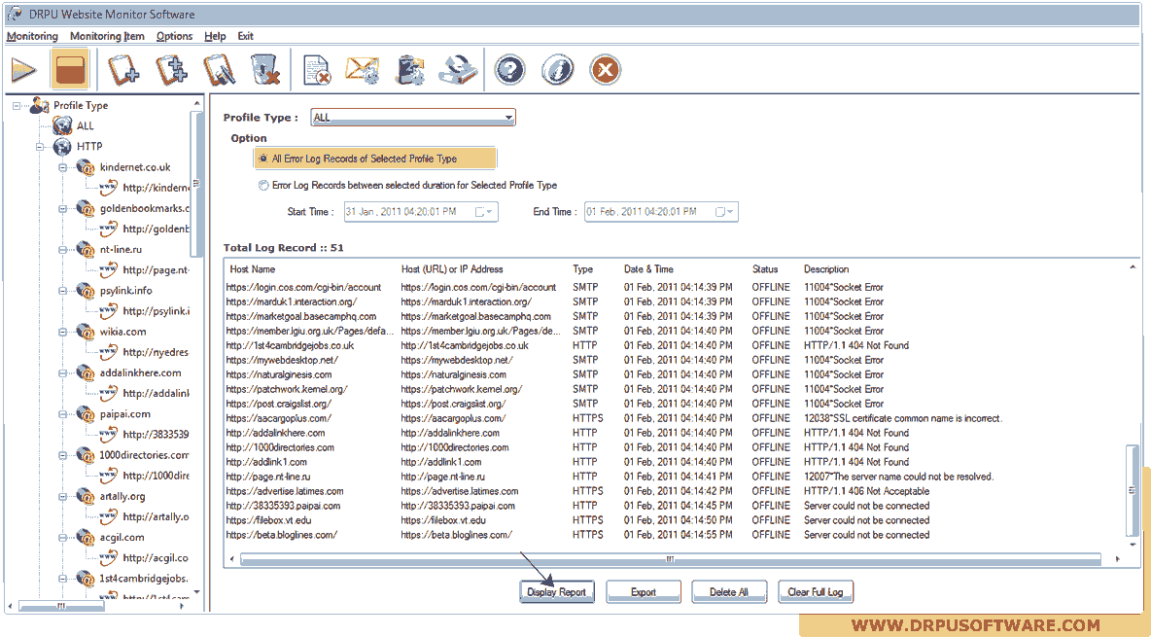Open help with question mark icon
The height and width of the screenshot is (637, 1151).
[x=509, y=70]
